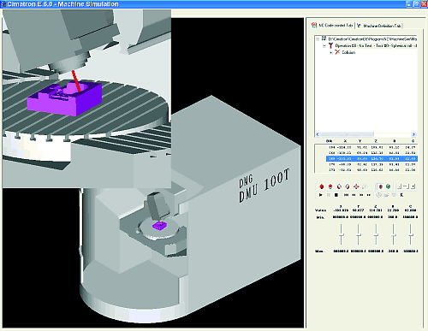Viewport: 428px width, 331px height.
Task: Select the Collision item in the tree
Action: [348, 52]
